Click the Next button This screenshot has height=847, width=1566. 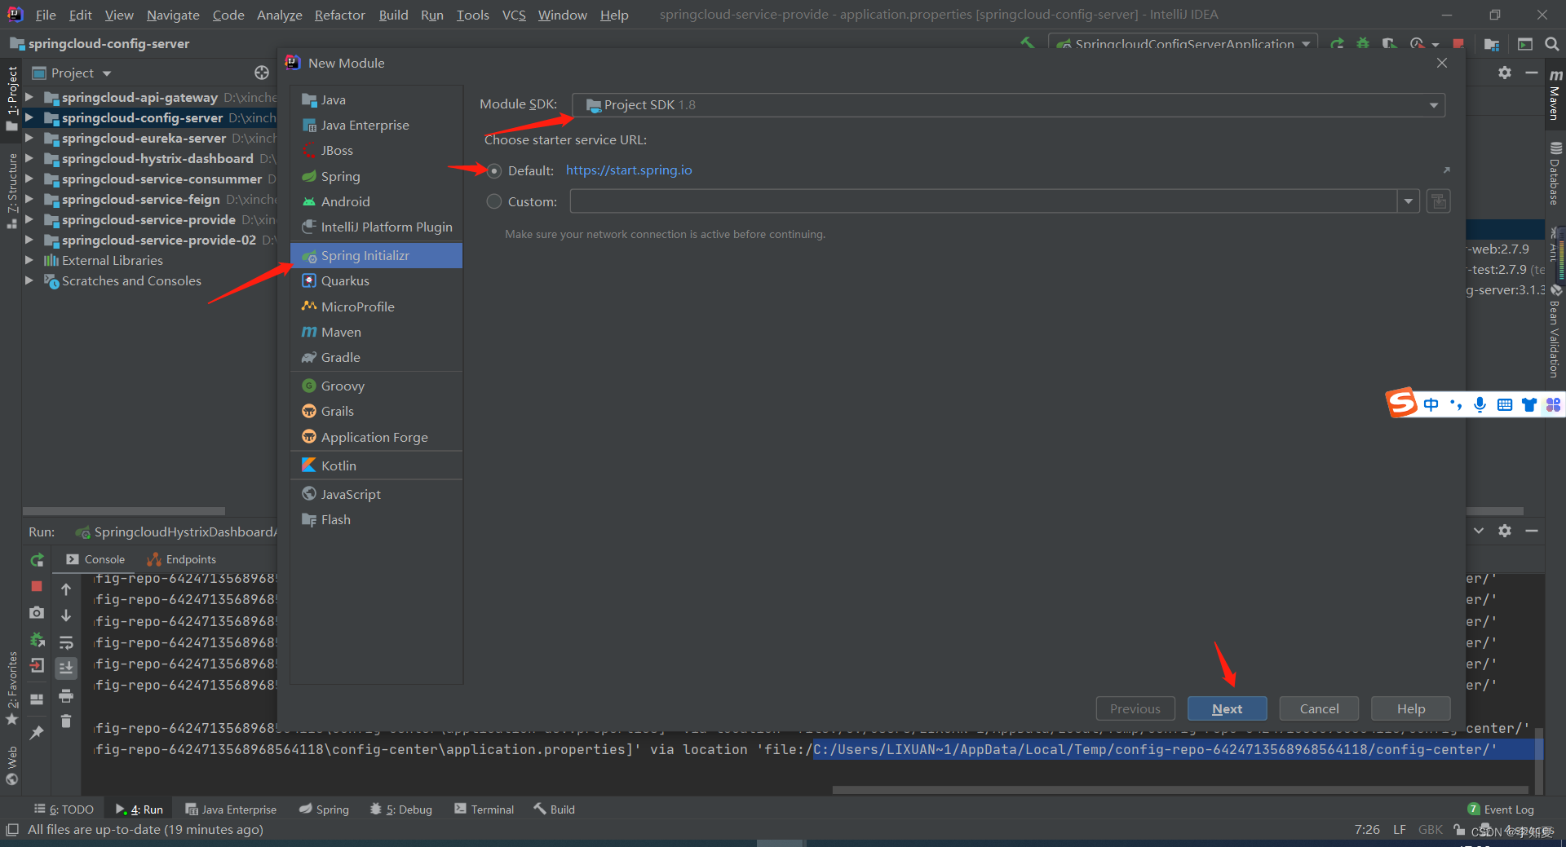pyautogui.click(x=1227, y=708)
